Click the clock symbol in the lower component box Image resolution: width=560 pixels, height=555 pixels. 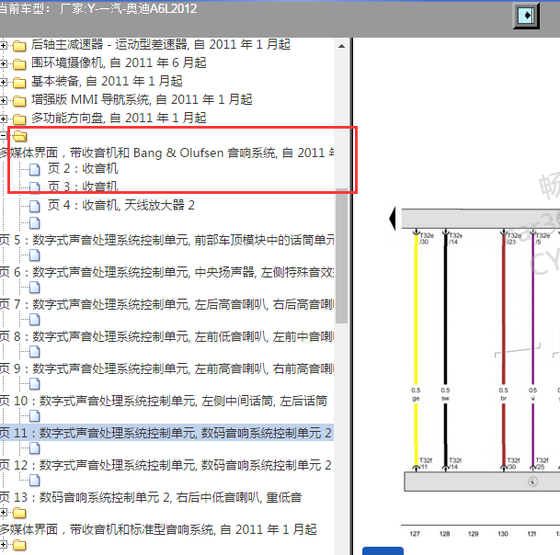(532, 481)
